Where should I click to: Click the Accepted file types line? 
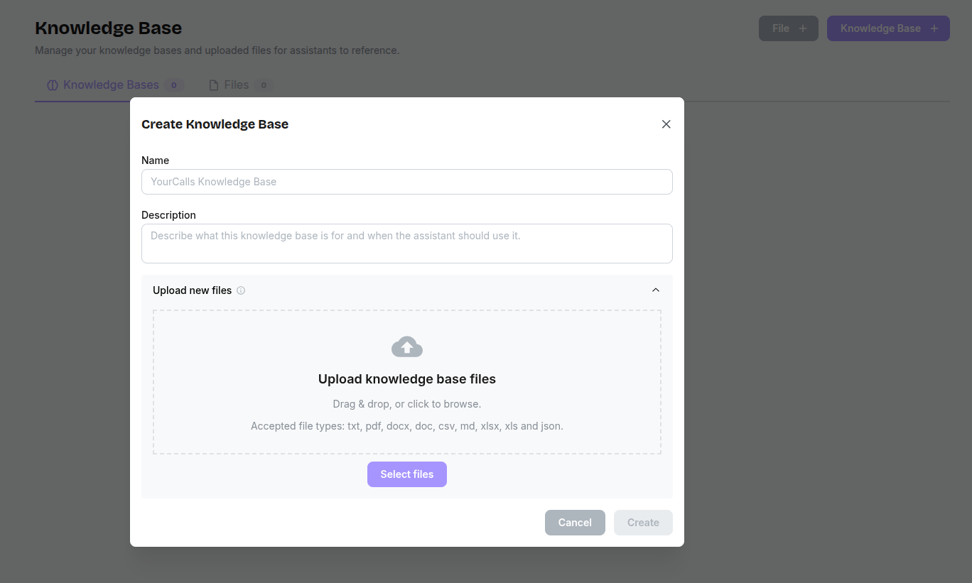(x=407, y=426)
